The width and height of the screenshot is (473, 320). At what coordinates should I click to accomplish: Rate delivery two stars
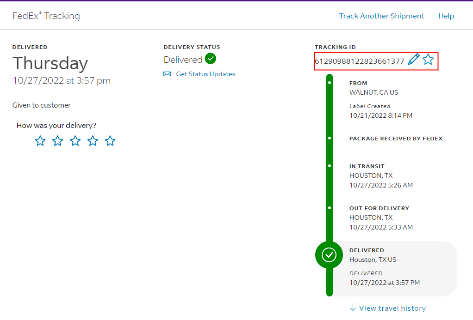[58, 141]
